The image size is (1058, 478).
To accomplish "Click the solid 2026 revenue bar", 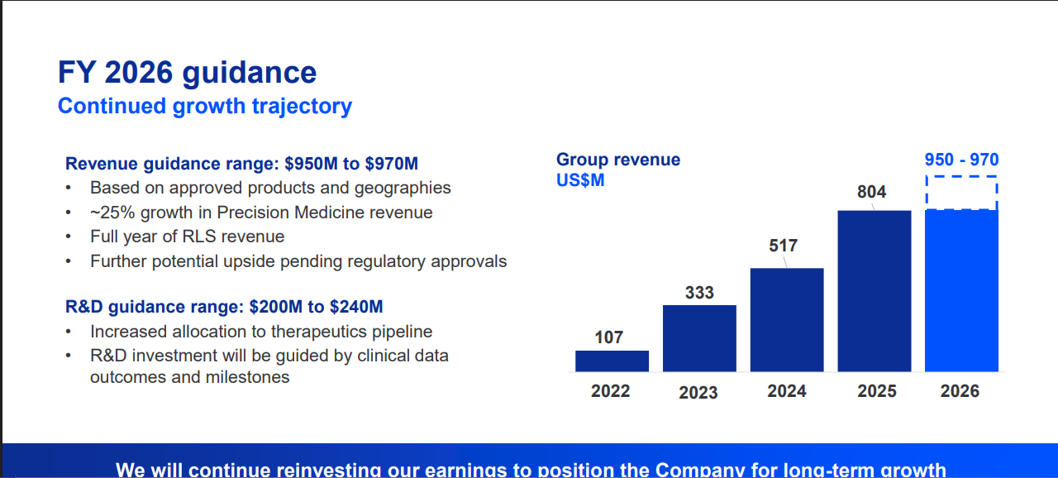I will pos(961,291).
